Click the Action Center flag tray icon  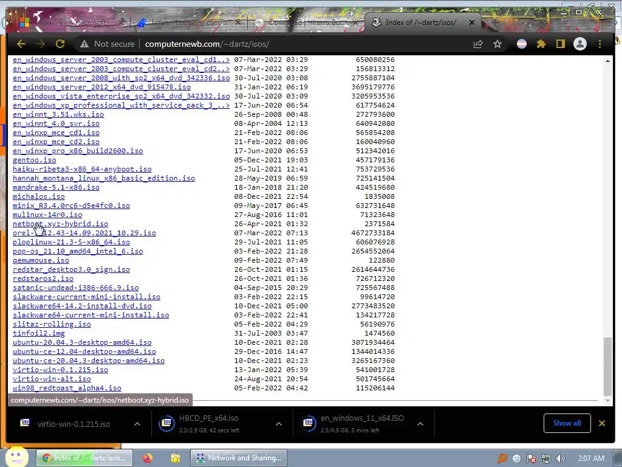pos(531,458)
